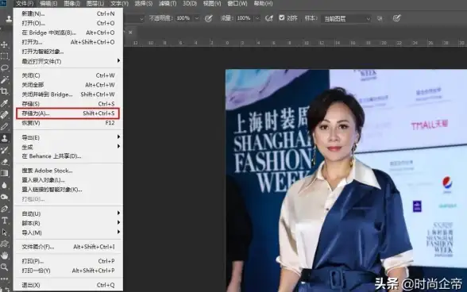Choose 新建(N)... from File menu

[x=68, y=13]
